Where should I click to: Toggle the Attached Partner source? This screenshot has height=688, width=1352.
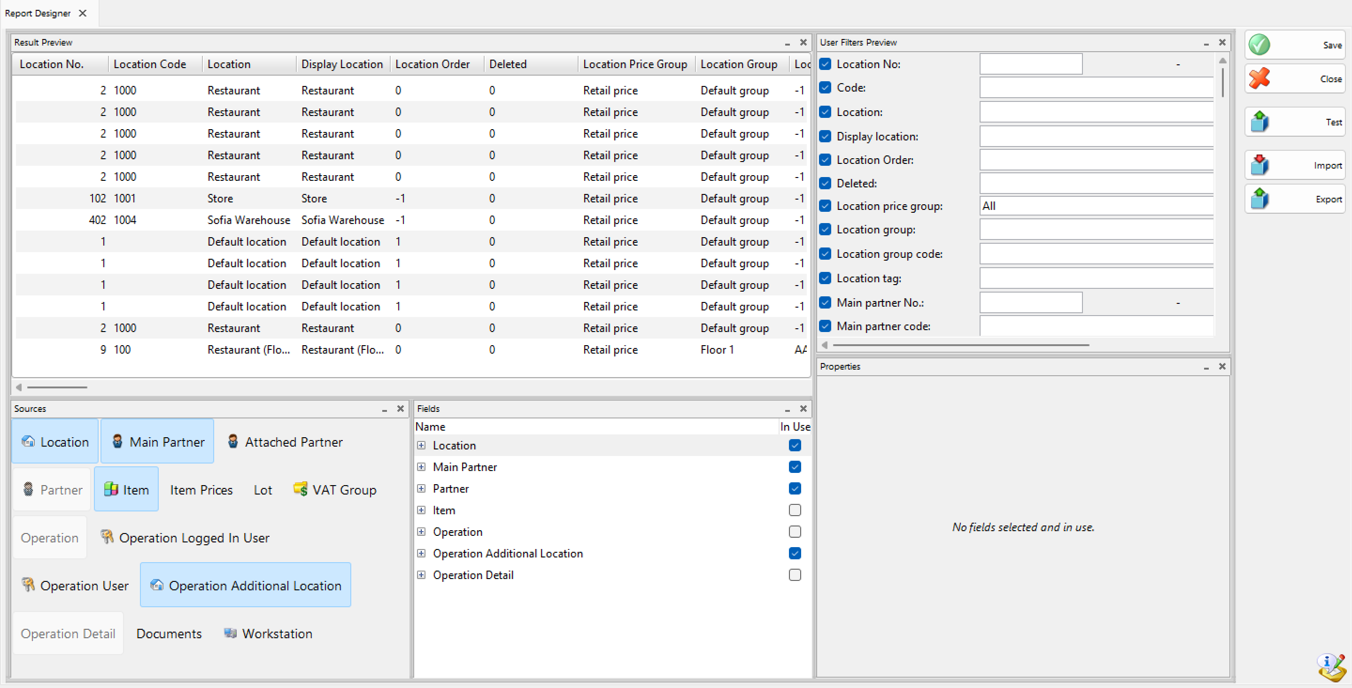(285, 442)
